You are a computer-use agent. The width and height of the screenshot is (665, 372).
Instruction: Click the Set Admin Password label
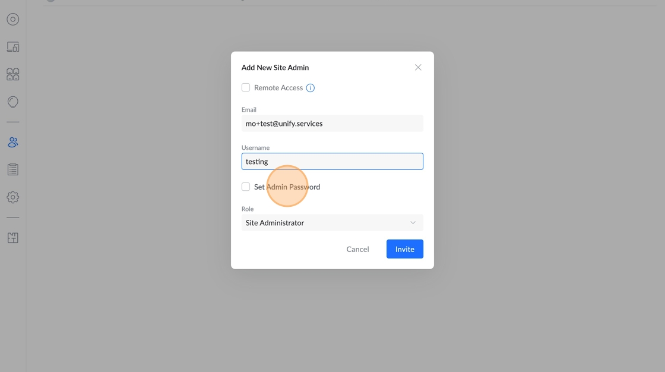(x=287, y=187)
